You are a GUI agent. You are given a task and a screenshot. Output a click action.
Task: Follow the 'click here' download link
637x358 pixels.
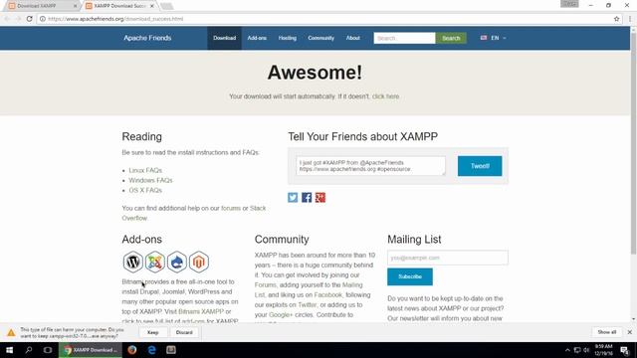[385, 96]
